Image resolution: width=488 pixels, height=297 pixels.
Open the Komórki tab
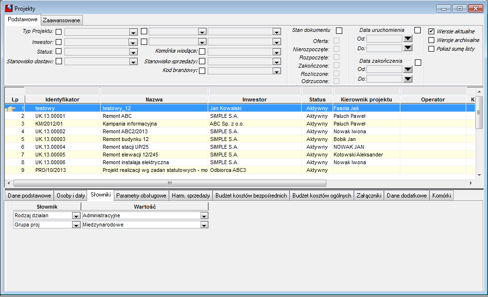pyautogui.click(x=442, y=196)
